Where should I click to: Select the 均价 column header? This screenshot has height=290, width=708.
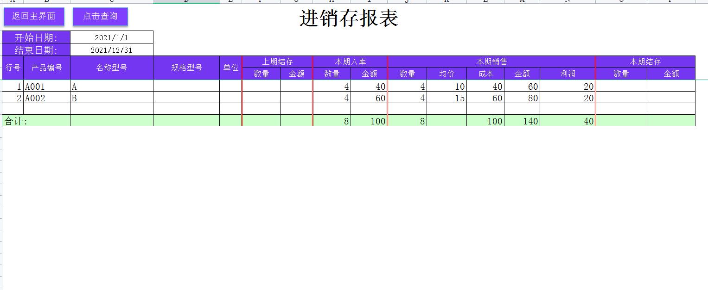[446, 74]
